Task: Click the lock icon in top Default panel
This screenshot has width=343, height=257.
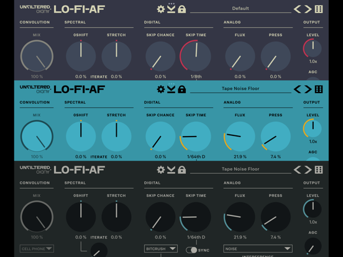Action: click(x=182, y=9)
